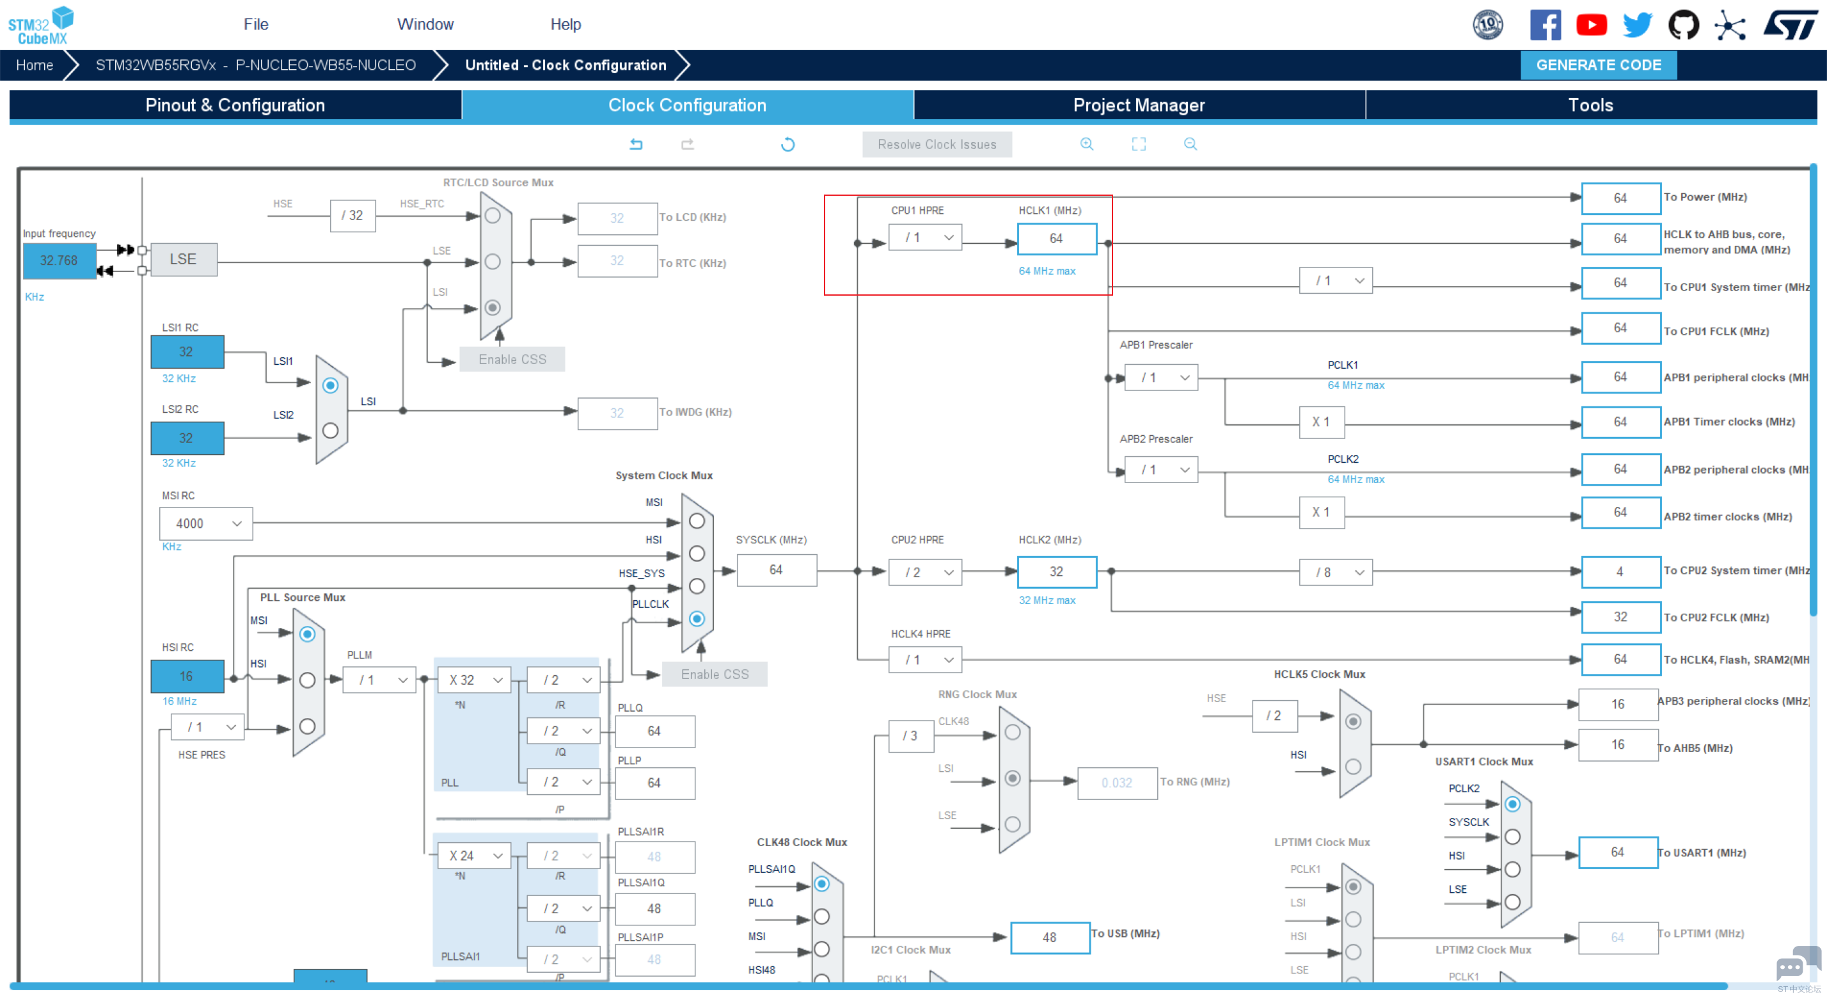
Task: Reset clock configuration with refresh icon
Action: pyautogui.click(x=787, y=144)
